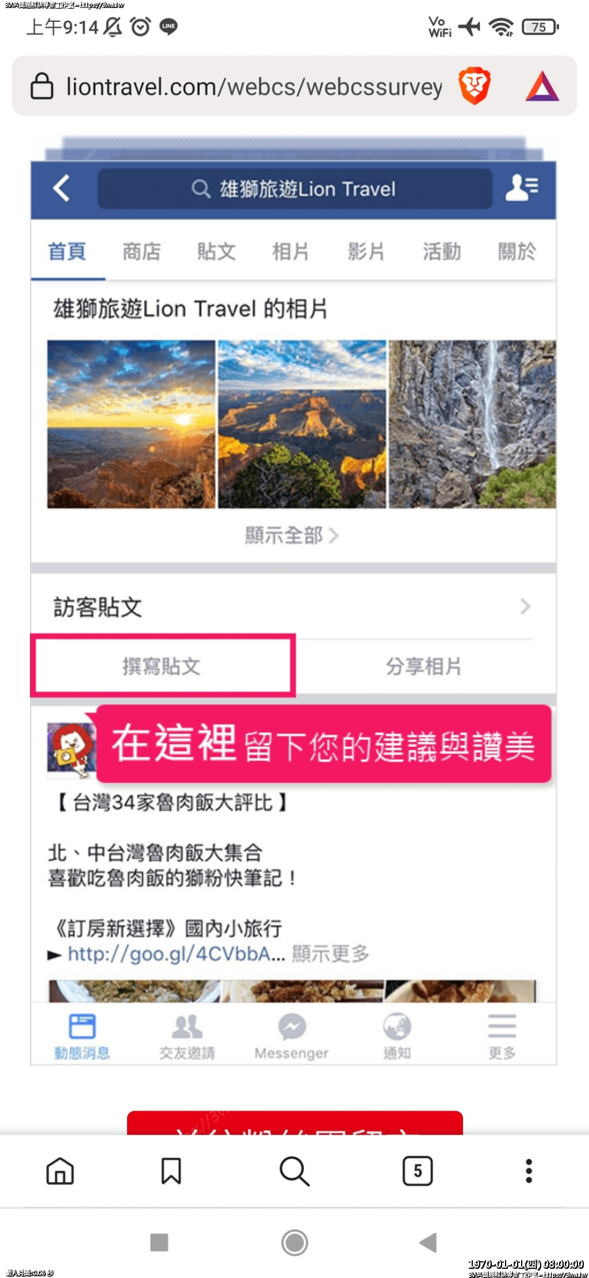Open the tab switcher showing 5

(x=418, y=1171)
